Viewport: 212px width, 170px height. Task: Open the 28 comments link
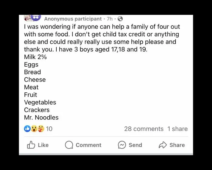144,129
